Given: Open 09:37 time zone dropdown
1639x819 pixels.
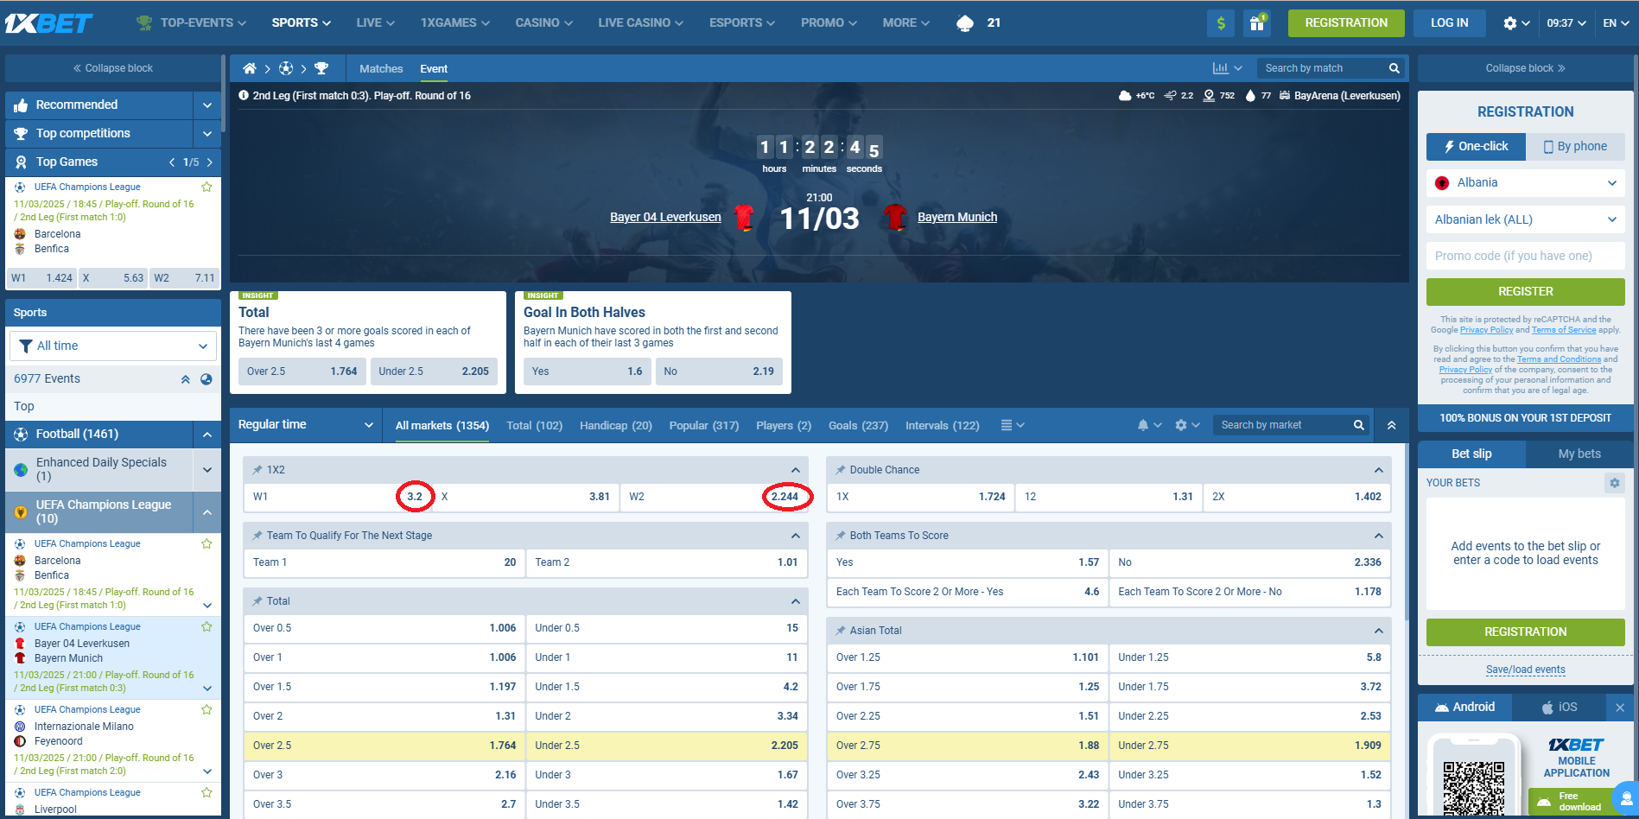Looking at the screenshot, I should pyautogui.click(x=1566, y=23).
